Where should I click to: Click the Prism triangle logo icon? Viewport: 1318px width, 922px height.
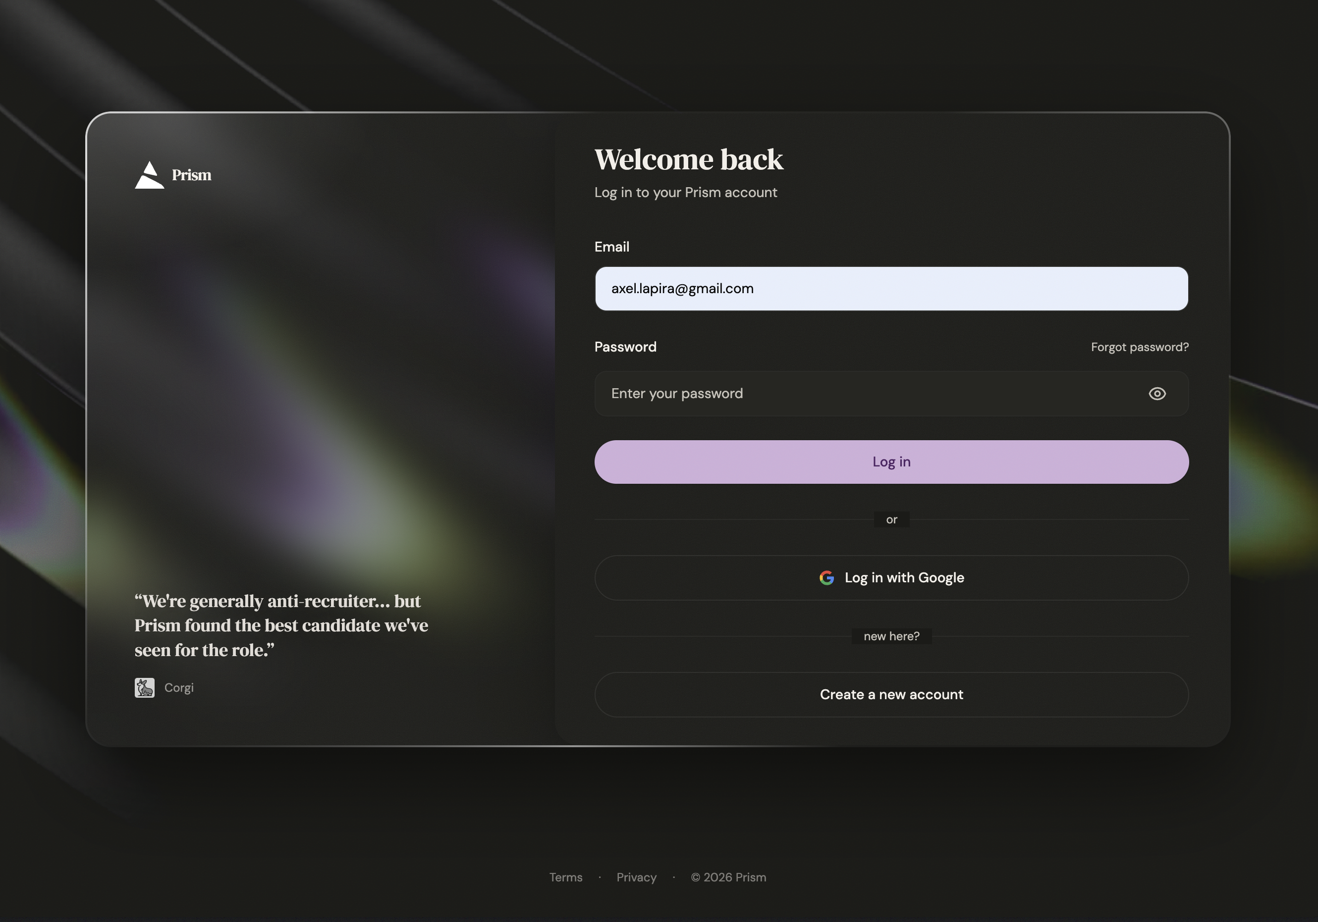click(x=149, y=174)
